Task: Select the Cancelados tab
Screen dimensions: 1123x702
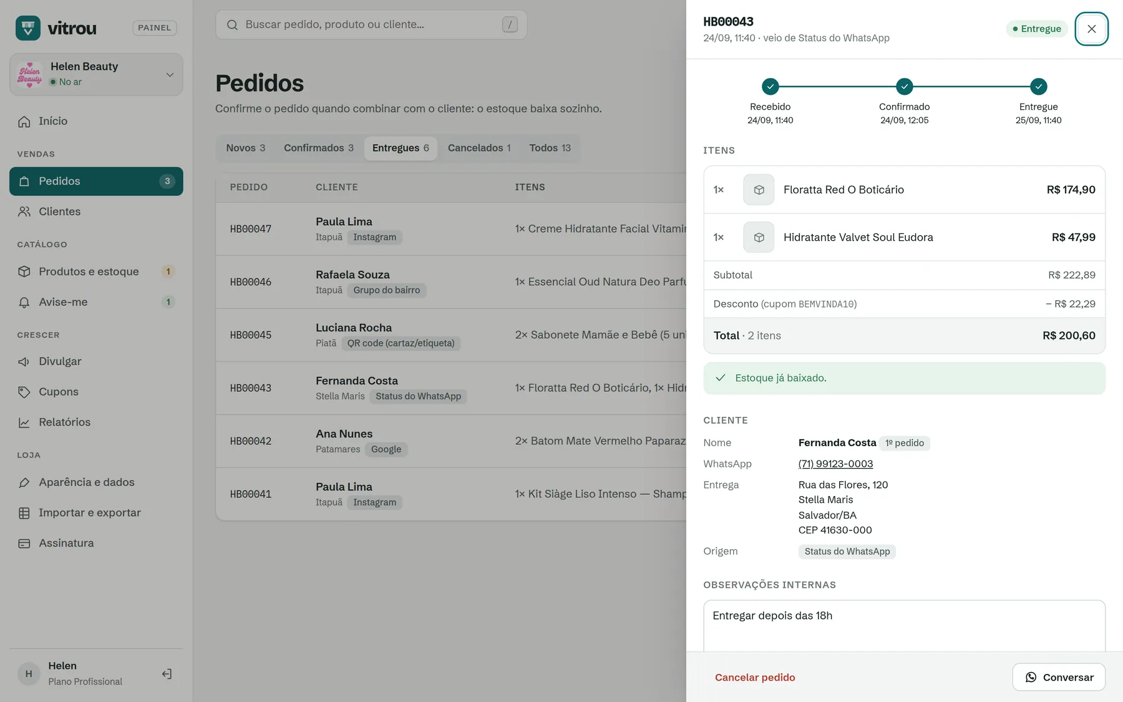Action: [x=479, y=148]
